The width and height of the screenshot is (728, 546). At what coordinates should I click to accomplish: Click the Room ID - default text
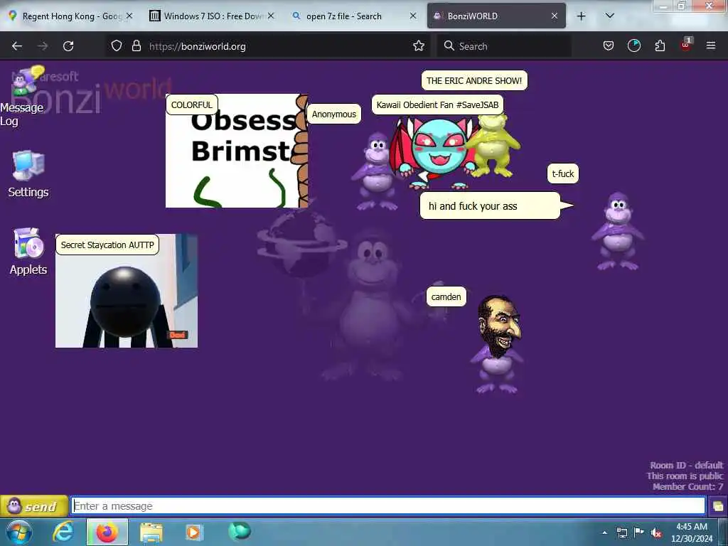[686, 465]
